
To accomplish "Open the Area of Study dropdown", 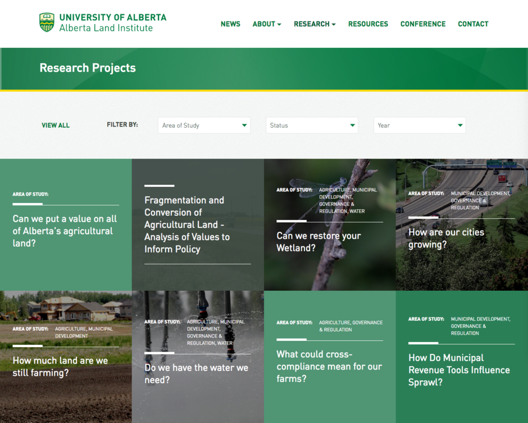I will [x=204, y=125].
